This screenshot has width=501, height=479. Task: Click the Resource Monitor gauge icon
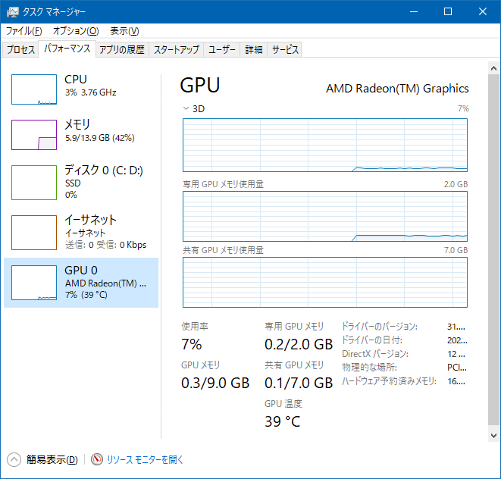97,459
